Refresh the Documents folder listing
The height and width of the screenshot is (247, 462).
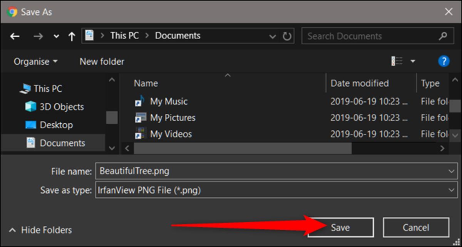pos(287,36)
